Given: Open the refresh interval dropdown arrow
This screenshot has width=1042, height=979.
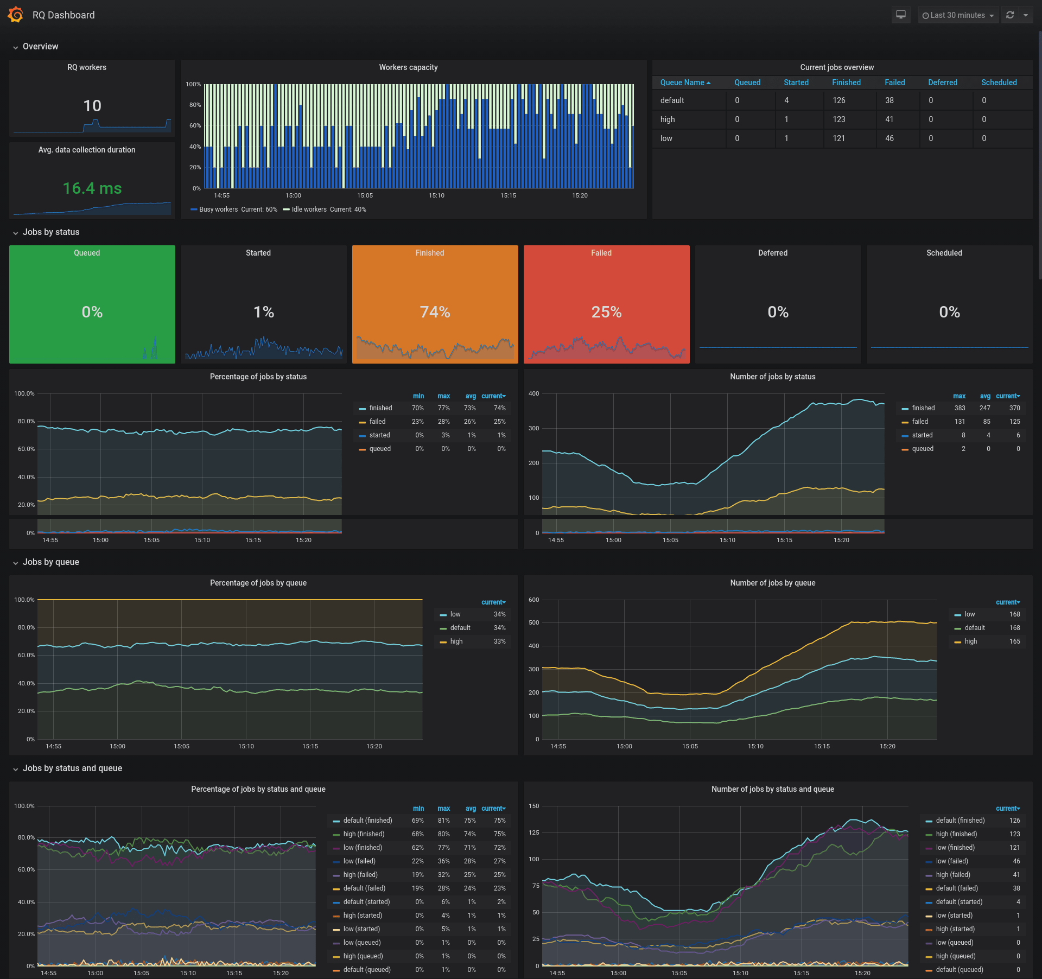Looking at the screenshot, I should tap(1026, 15).
